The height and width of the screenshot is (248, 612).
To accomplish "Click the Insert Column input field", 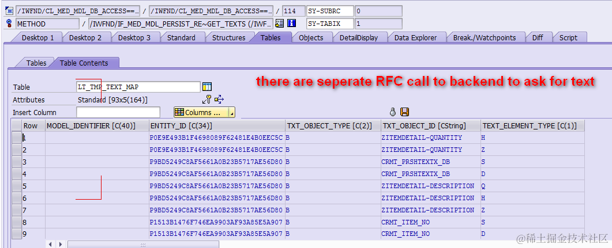I will [118, 112].
